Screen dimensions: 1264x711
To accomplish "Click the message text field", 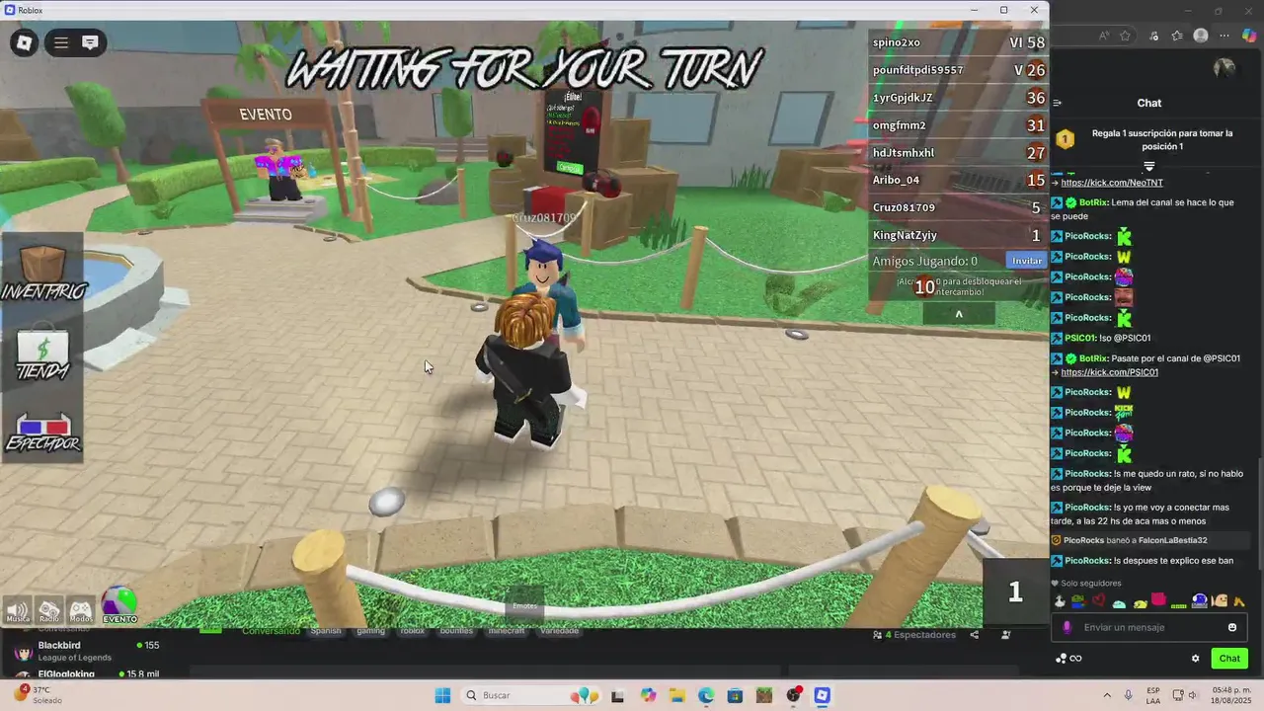I will coord(1151,627).
